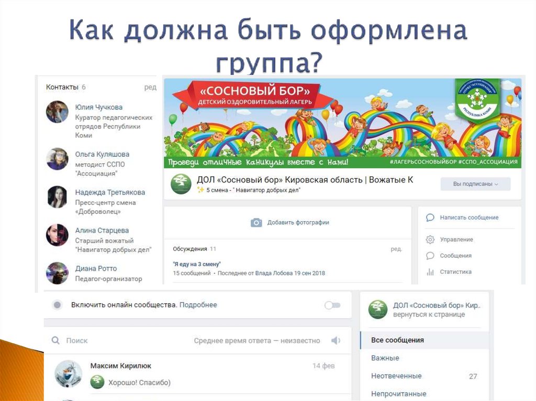Click the speech bubble icon for Написать сообщение
536x401 pixels.
[429, 217]
